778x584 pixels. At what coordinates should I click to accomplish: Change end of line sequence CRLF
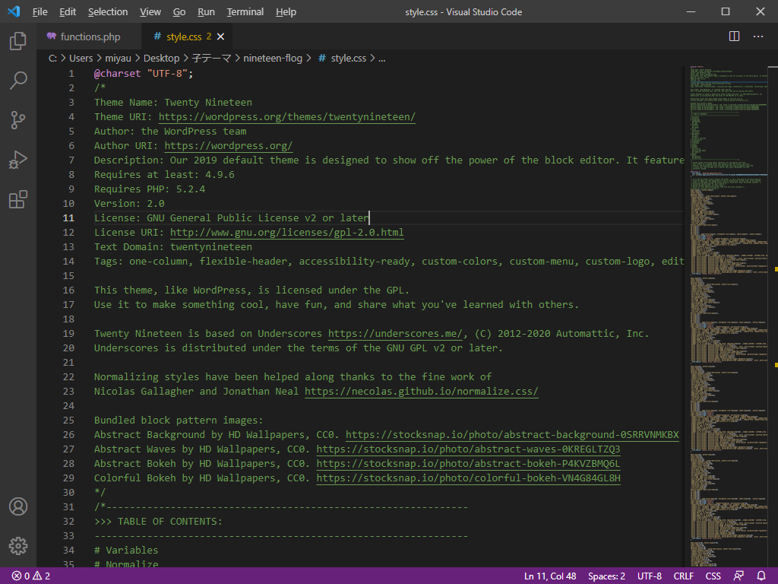pos(683,576)
